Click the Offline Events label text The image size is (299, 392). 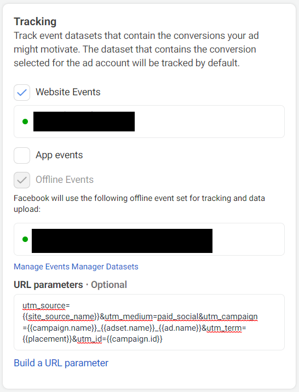[65, 180]
